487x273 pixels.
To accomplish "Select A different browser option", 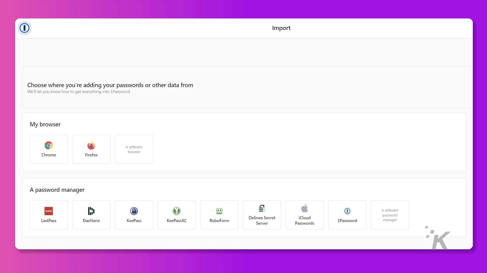I will [134, 149].
